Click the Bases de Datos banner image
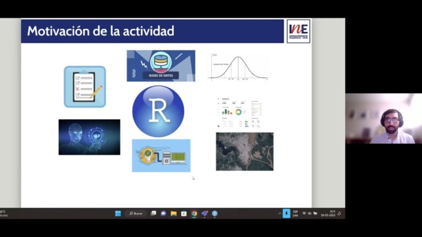 (161, 66)
